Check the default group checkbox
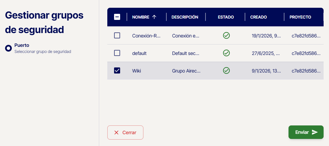 (x=117, y=53)
